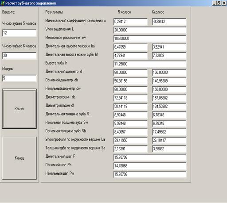Click the Высота зуба h result field

coord(150,64)
